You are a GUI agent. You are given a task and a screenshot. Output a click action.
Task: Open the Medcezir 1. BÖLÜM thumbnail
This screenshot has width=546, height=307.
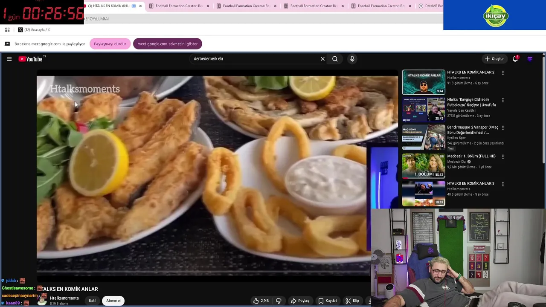point(424,165)
